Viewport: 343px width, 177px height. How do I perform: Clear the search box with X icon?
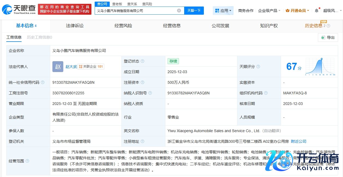(179, 11)
